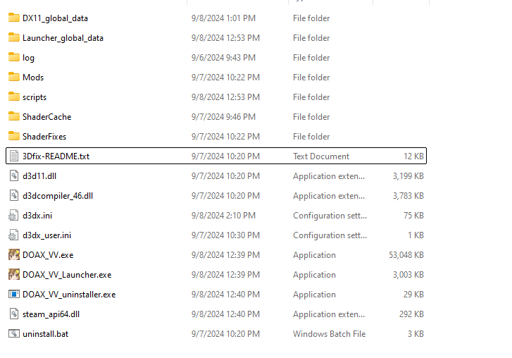Viewport: 512px width, 358px height.
Task: Click the DOAX_VV_uninstaller.exe icon
Action: (13, 295)
